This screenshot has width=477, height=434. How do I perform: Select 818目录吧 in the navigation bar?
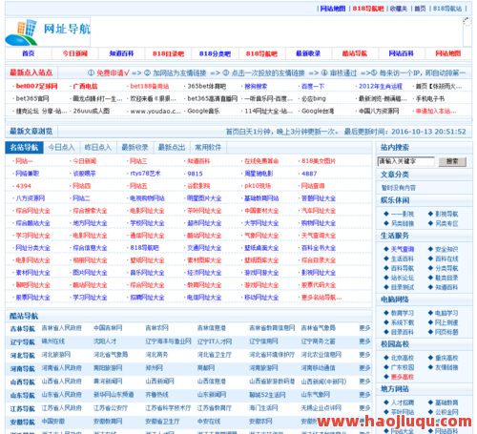(168, 53)
